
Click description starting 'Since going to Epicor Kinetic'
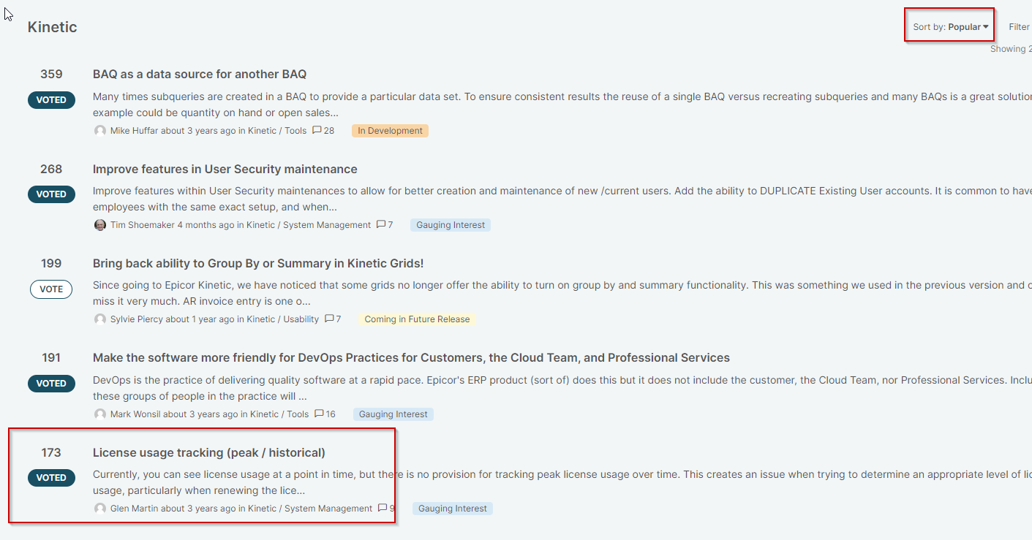pos(562,293)
